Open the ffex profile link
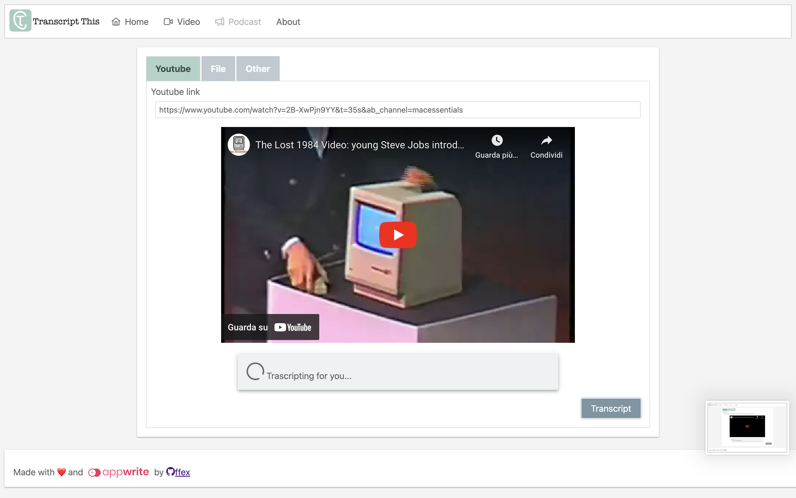 (182, 472)
